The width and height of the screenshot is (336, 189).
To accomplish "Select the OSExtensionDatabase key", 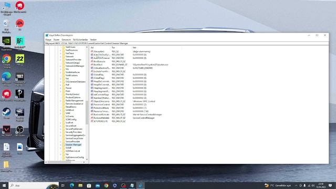I will 75,82.
